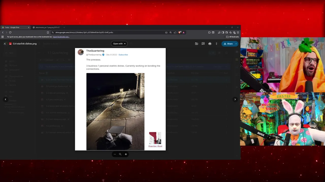Open Brave Rewards triangle icon
This screenshot has height=182, width=325.
[x=183, y=32]
